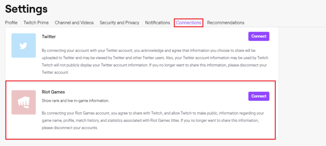Click the Riot Games section title
This screenshot has height=146, width=326.
click(x=53, y=92)
